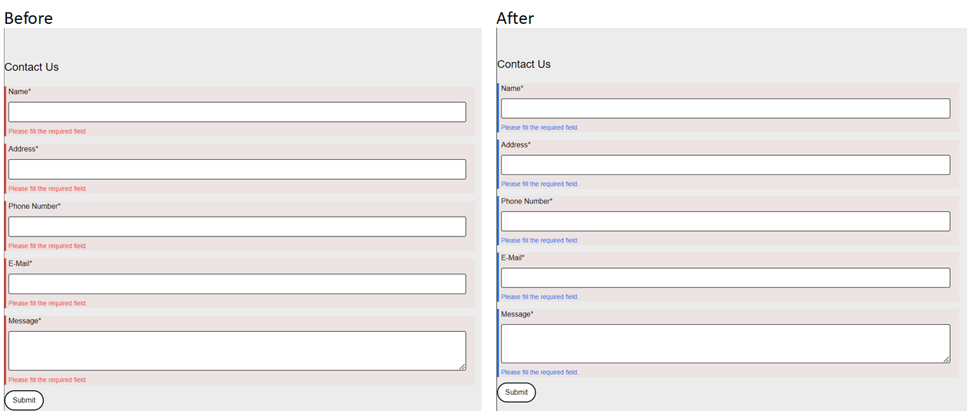Click the Name input in the Before form
967x411 pixels.
click(x=237, y=112)
